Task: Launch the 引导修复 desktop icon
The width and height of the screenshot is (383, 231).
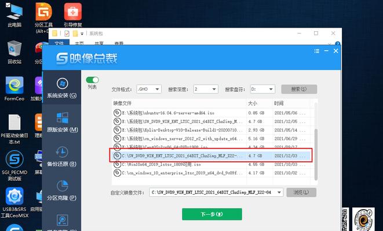Action: 73,14
